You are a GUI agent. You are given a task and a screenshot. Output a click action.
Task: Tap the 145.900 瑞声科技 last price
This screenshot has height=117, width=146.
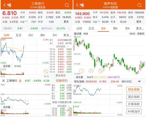coord(82,14)
